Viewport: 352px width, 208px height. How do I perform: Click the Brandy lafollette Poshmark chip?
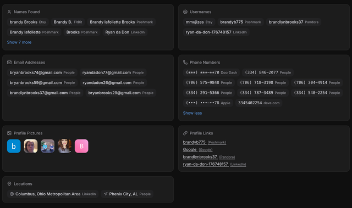tap(34, 32)
